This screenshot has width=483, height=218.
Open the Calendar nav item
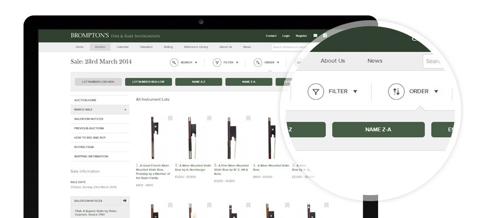[122, 47]
